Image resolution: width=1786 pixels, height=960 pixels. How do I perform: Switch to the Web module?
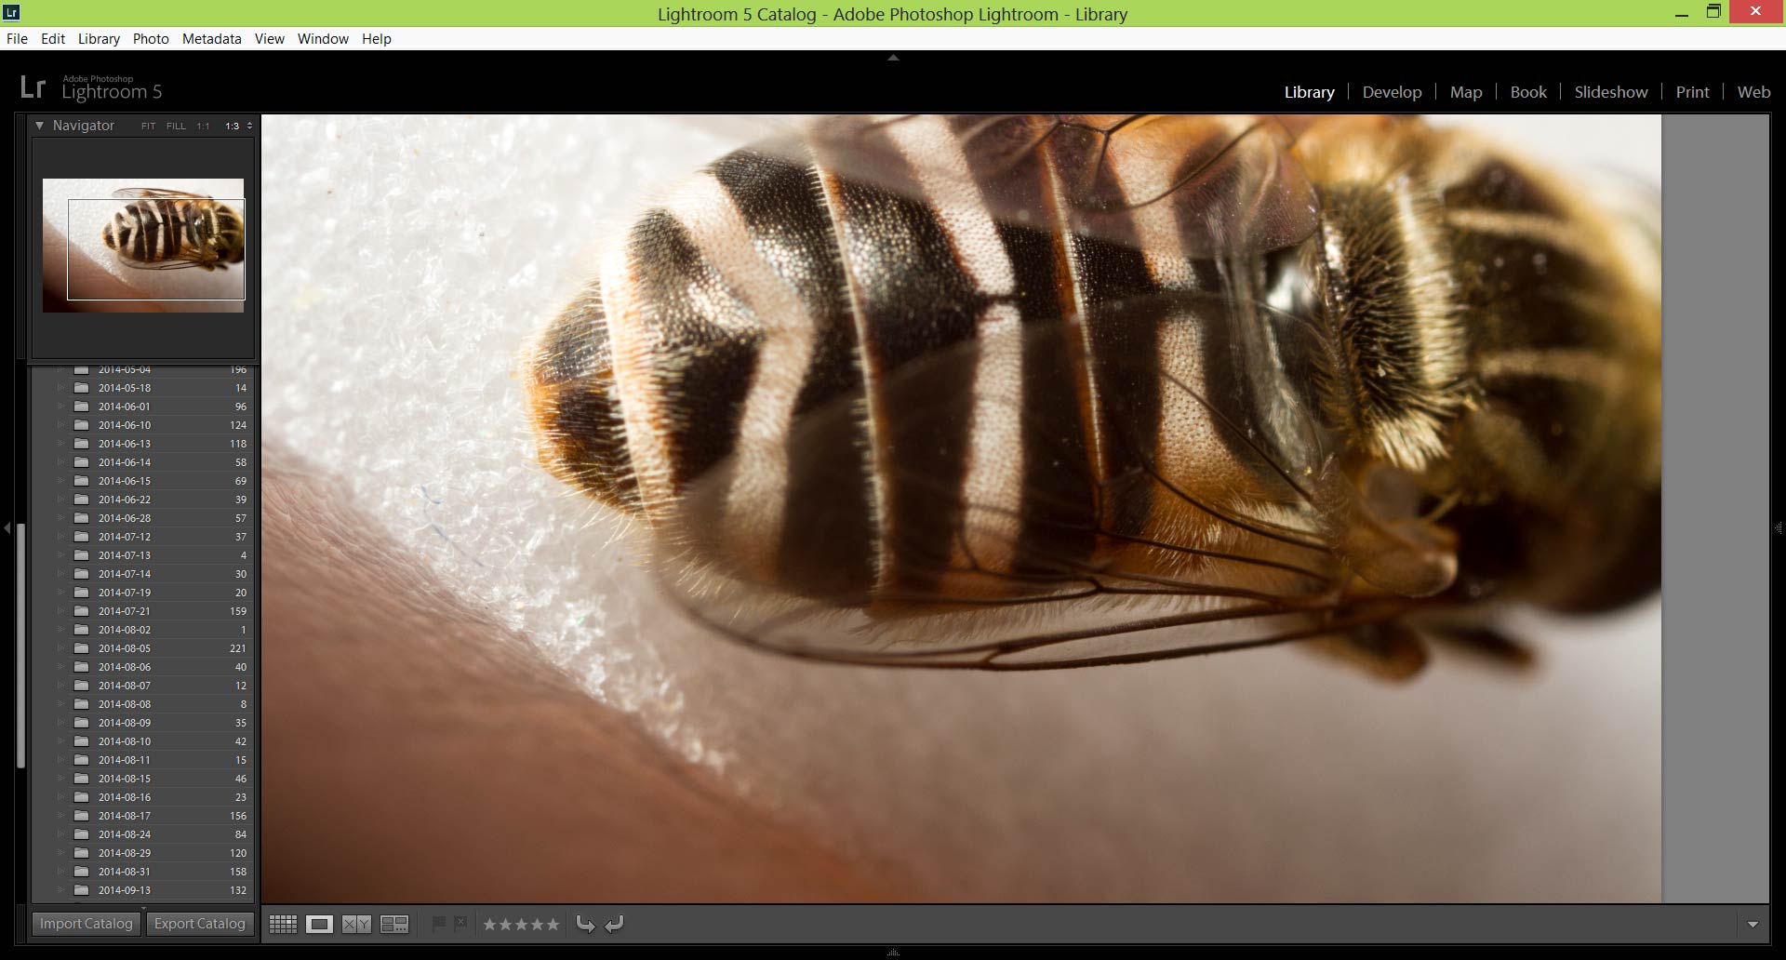1753,92
